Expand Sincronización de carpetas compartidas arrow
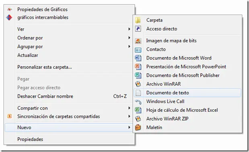Image resolution: width=249 pixels, height=152 pixels. 129,116
